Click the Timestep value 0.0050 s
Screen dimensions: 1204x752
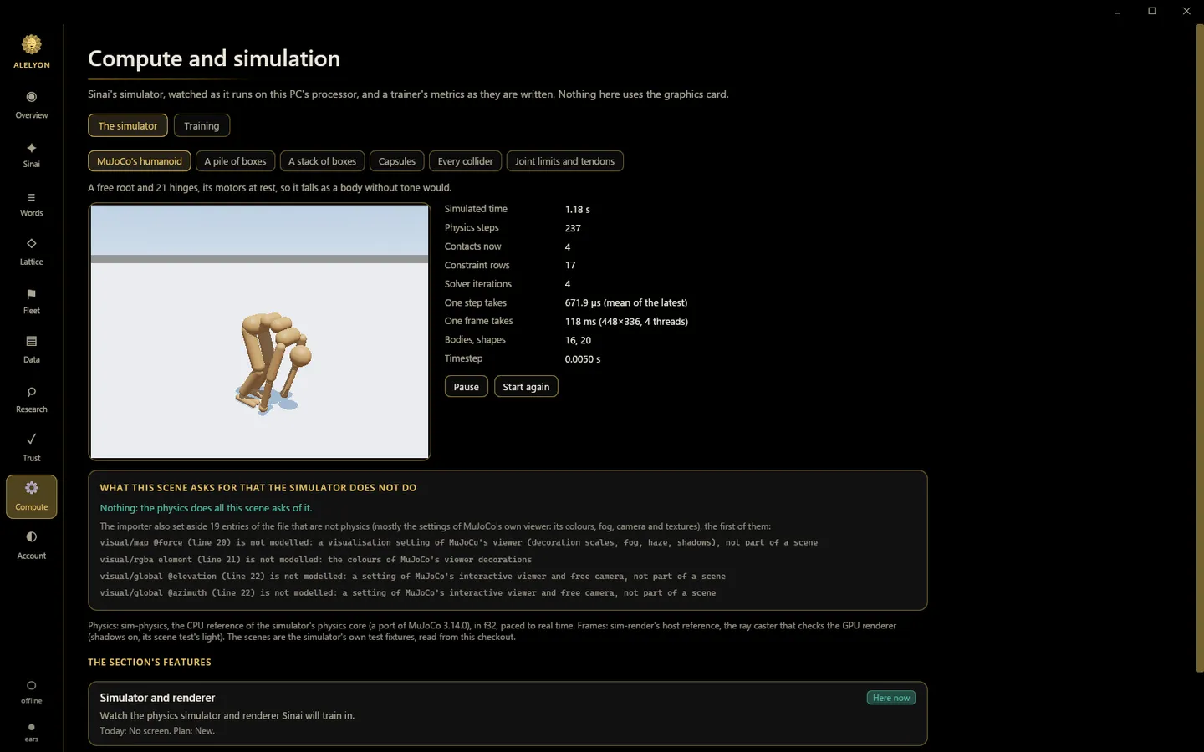583,359
